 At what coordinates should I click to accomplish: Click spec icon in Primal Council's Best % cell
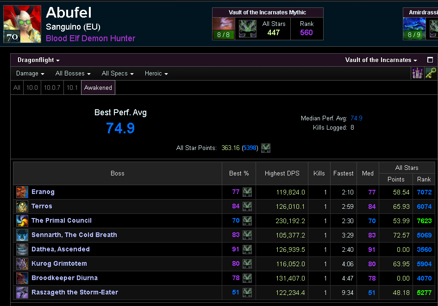click(x=247, y=221)
